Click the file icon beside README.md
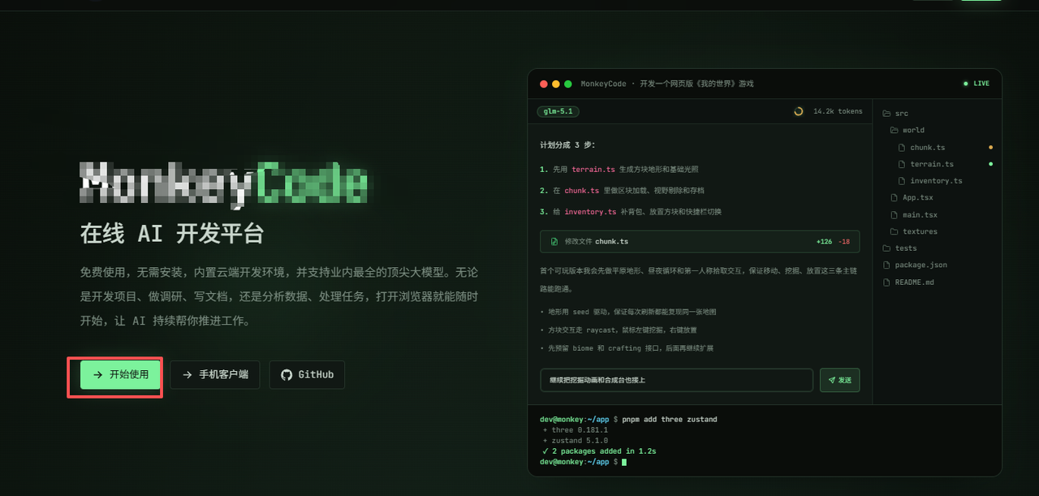1039x496 pixels. (x=886, y=282)
